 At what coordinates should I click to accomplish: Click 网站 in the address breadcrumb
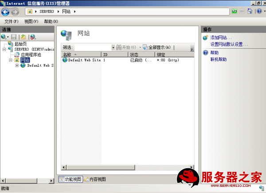coord(66,12)
